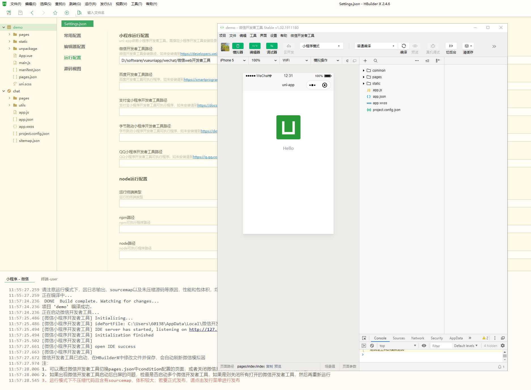
Task: Open the 运行(R) menu in HBuilder
Action: point(91,4)
